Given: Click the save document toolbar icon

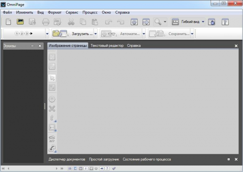Looking at the screenshot, I should coord(32,22).
